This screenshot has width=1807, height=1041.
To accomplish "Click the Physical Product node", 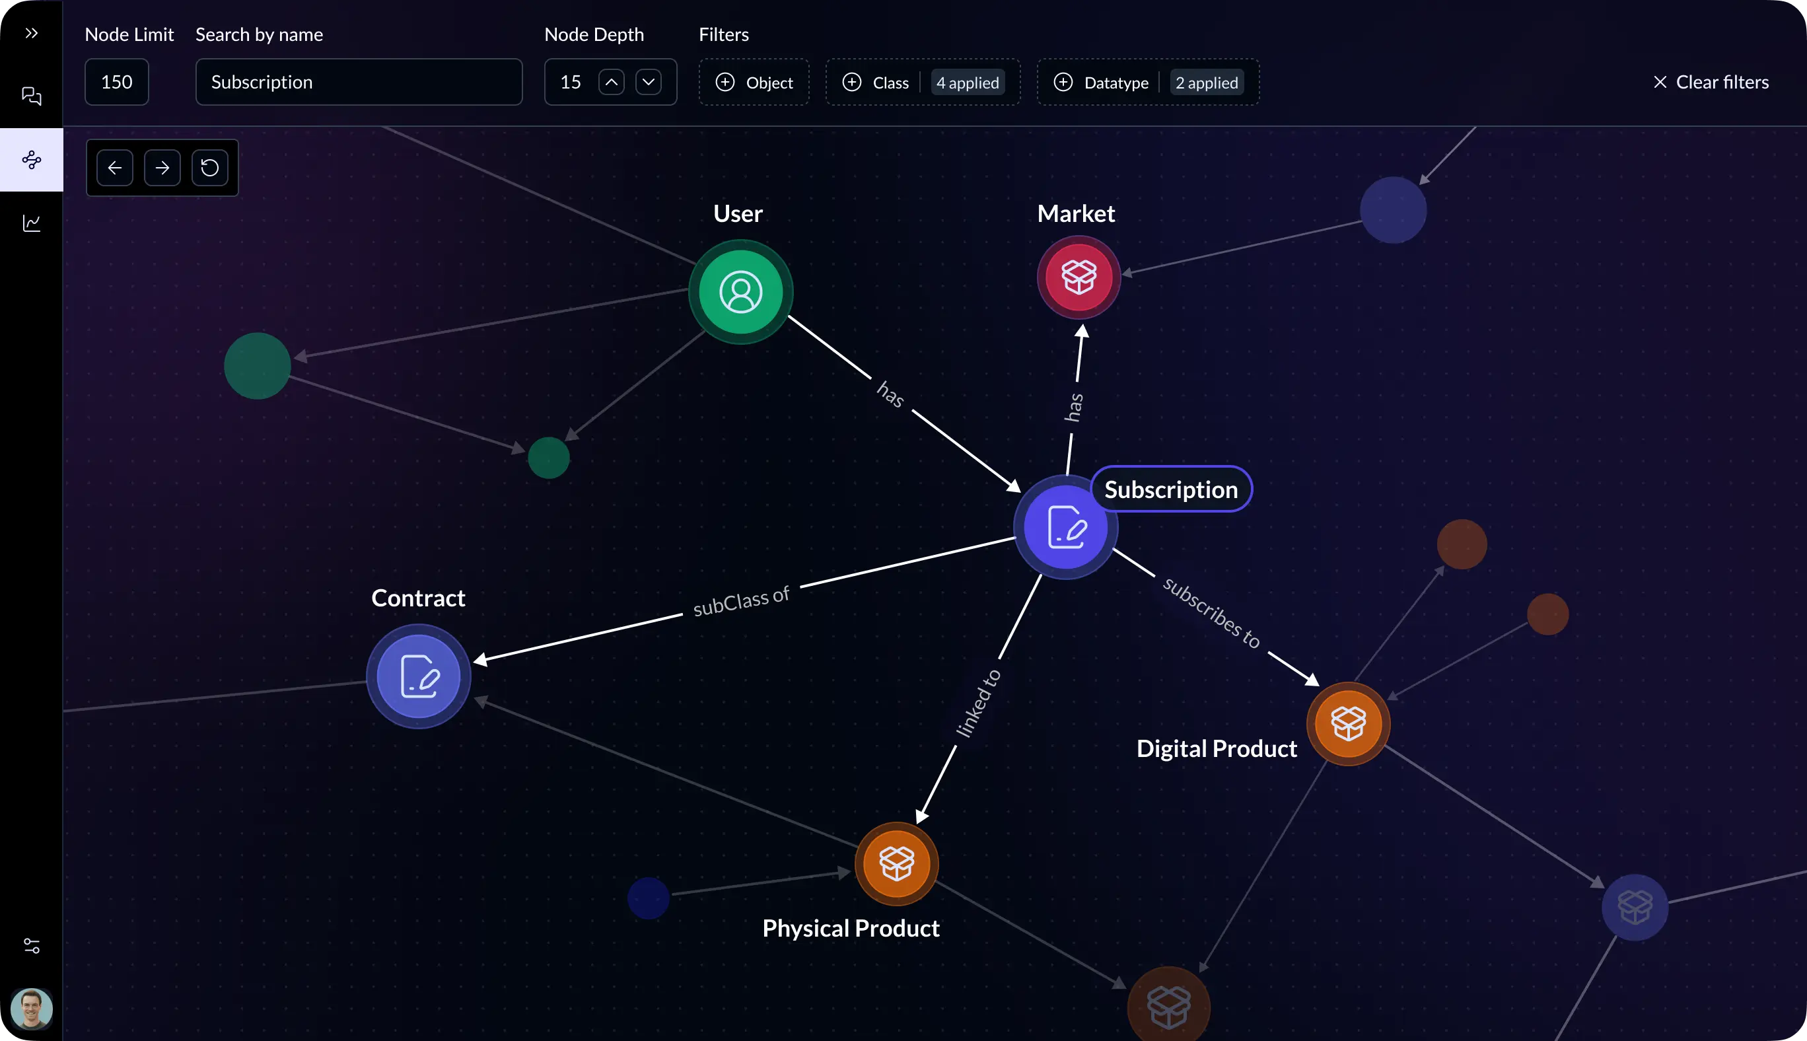I will [x=896, y=864].
